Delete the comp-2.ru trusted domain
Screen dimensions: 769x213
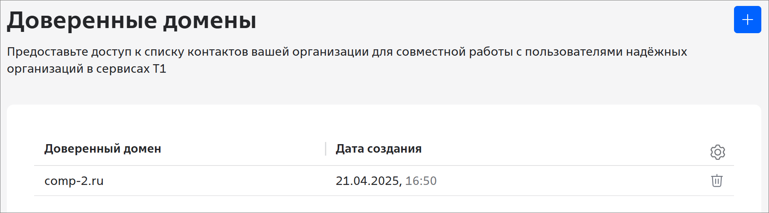click(717, 181)
